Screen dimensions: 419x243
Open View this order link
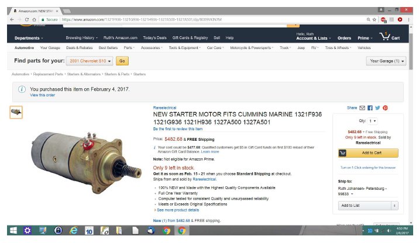pyautogui.click(x=43, y=95)
